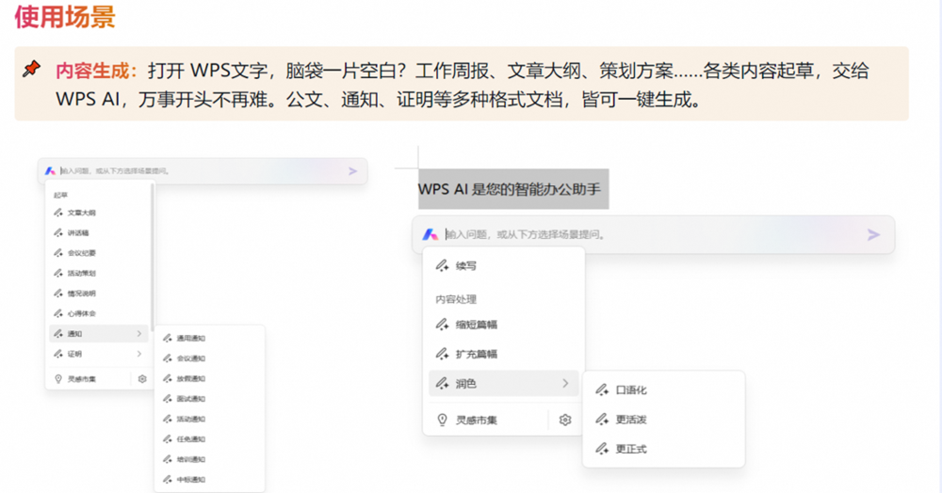Click send arrow above the 起草 menu
Image resolution: width=942 pixels, height=493 pixels.
click(352, 171)
